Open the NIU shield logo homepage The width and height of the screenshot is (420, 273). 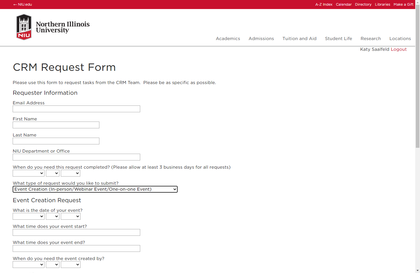coord(24,27)
